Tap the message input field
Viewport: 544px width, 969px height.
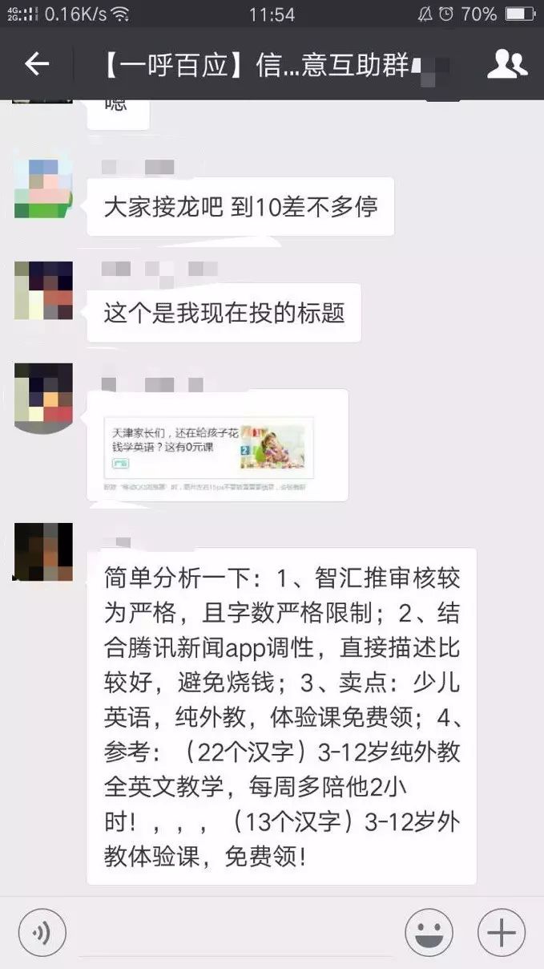(236, 933)
